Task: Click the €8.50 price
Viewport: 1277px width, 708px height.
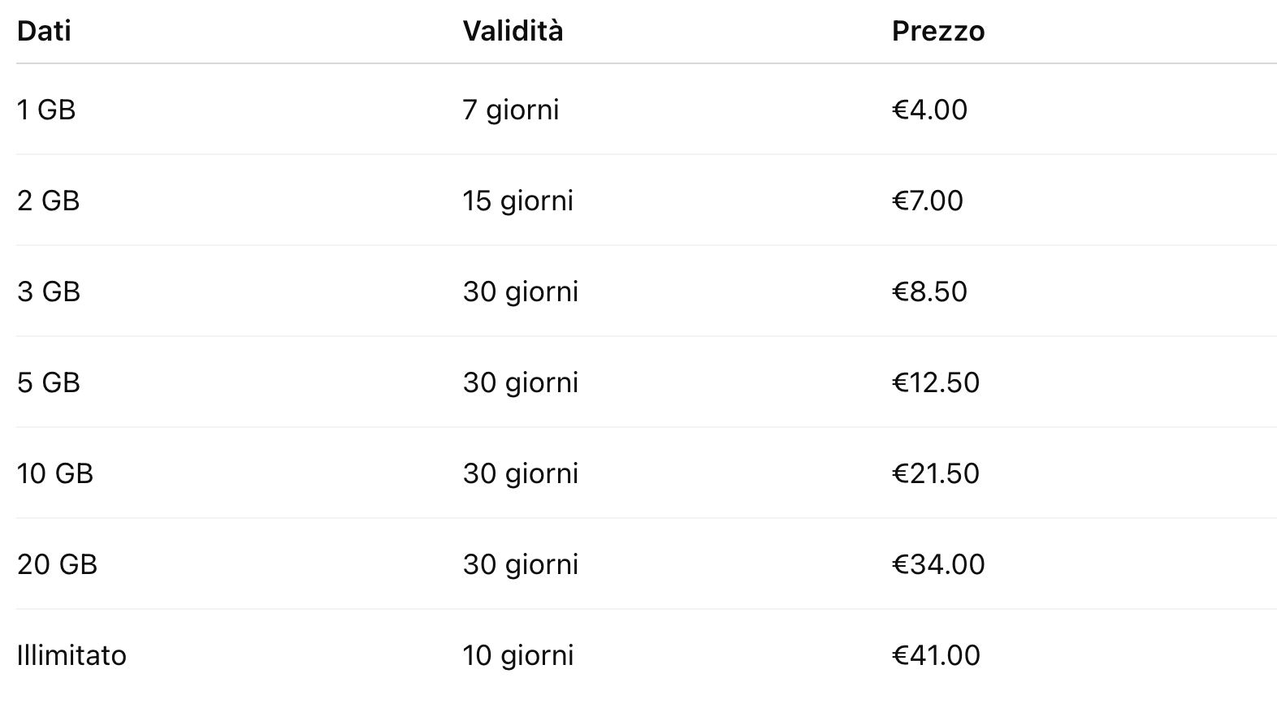Action: pos(929,291)
